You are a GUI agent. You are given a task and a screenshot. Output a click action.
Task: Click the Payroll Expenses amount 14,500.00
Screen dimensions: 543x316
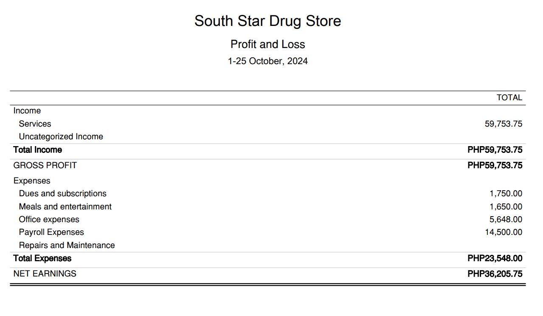pyautogui.click(x=503, y=232)
